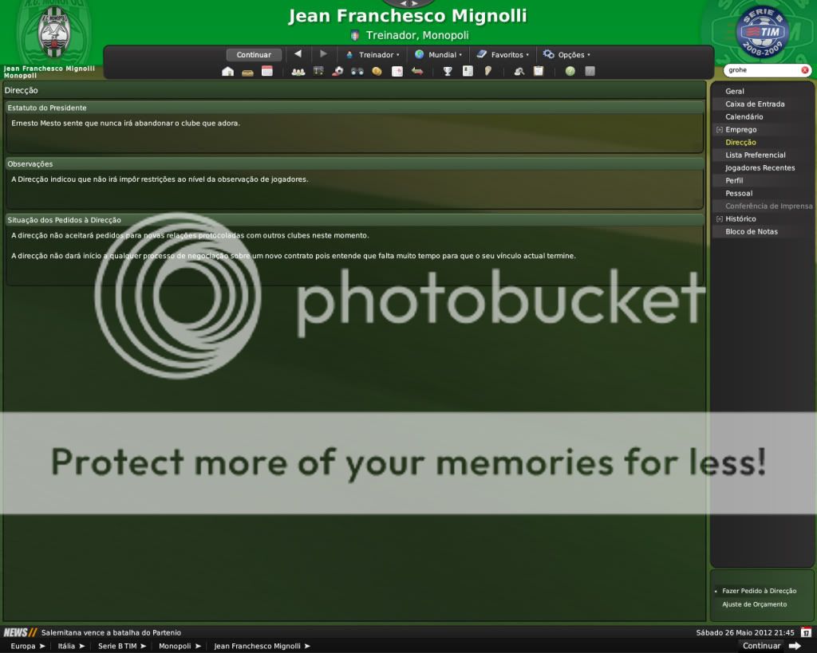Open the tactics board icon

[x=318, y=71]
